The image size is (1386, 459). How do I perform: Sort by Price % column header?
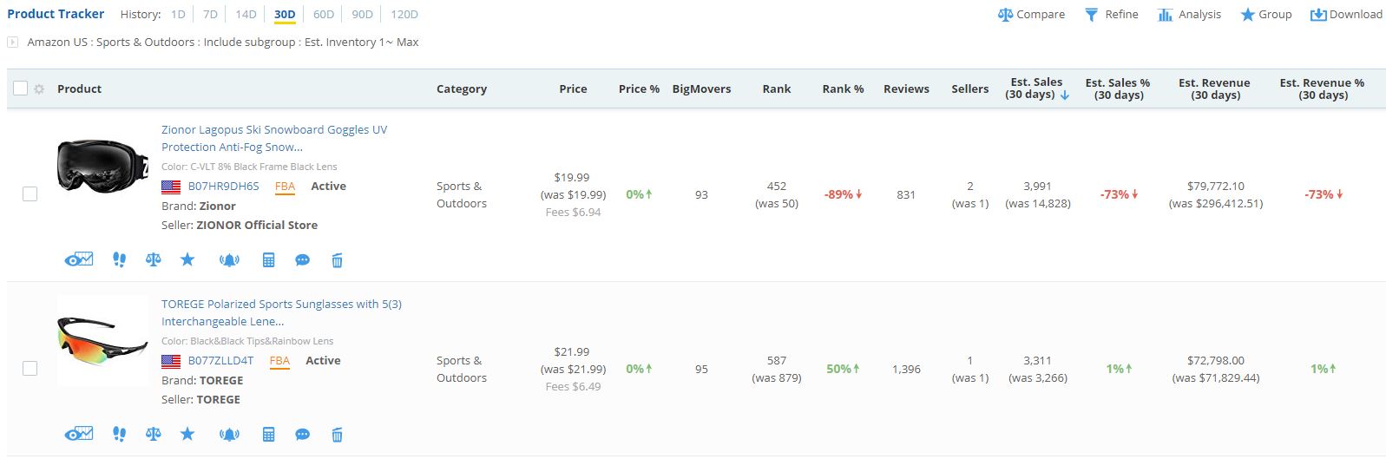pos(639,89)
